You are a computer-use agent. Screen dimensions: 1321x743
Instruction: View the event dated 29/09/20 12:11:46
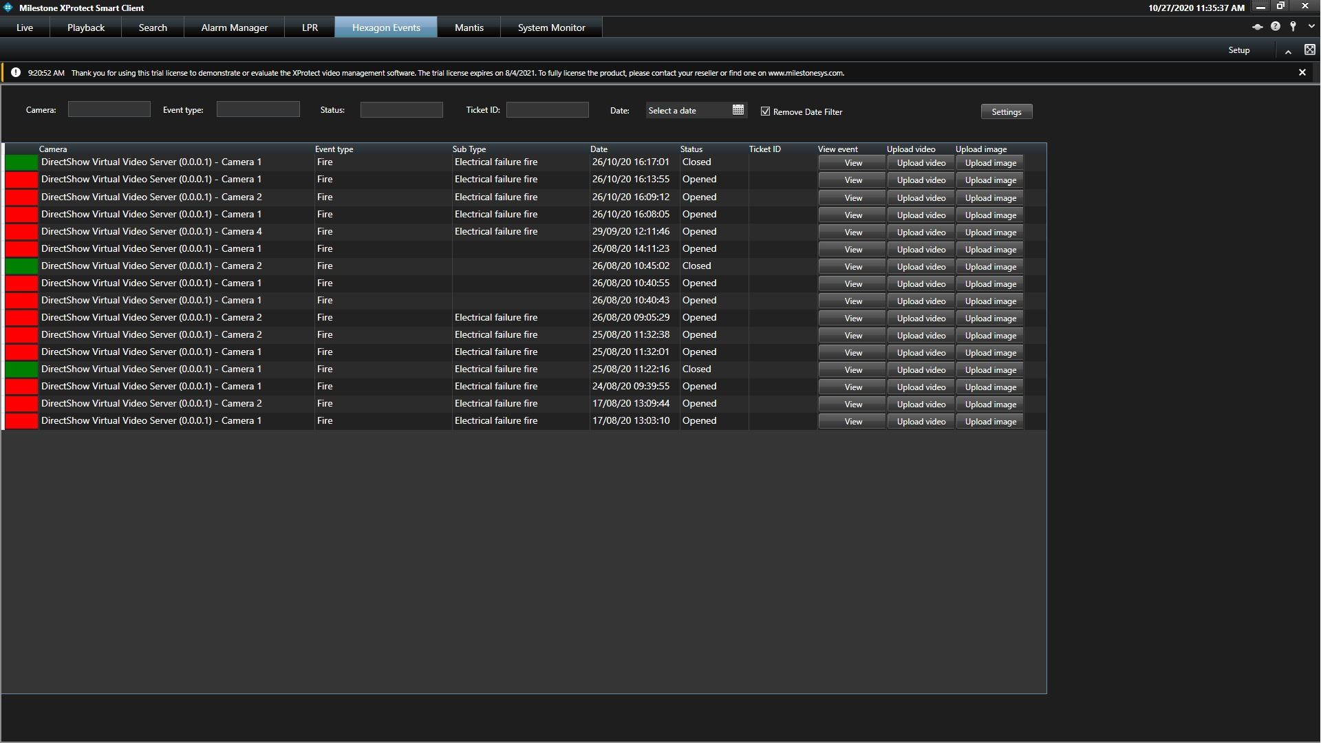pos(852,232)
